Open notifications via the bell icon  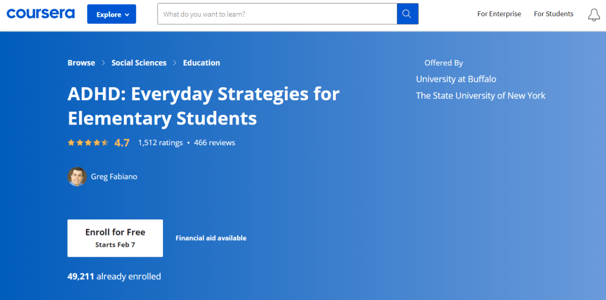click(594, 15)
